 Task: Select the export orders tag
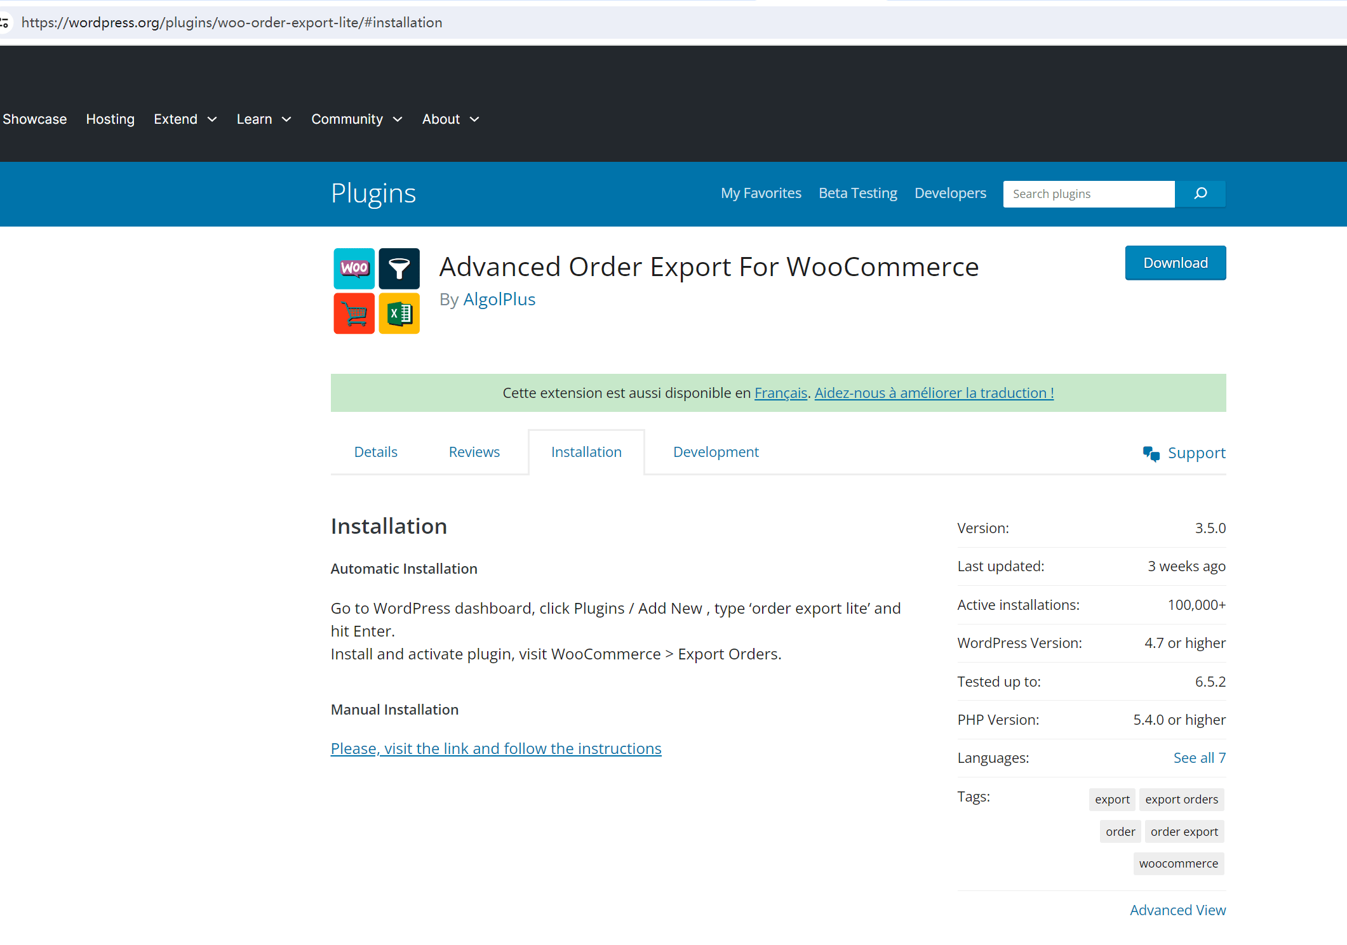click(x=1181, y=799)
